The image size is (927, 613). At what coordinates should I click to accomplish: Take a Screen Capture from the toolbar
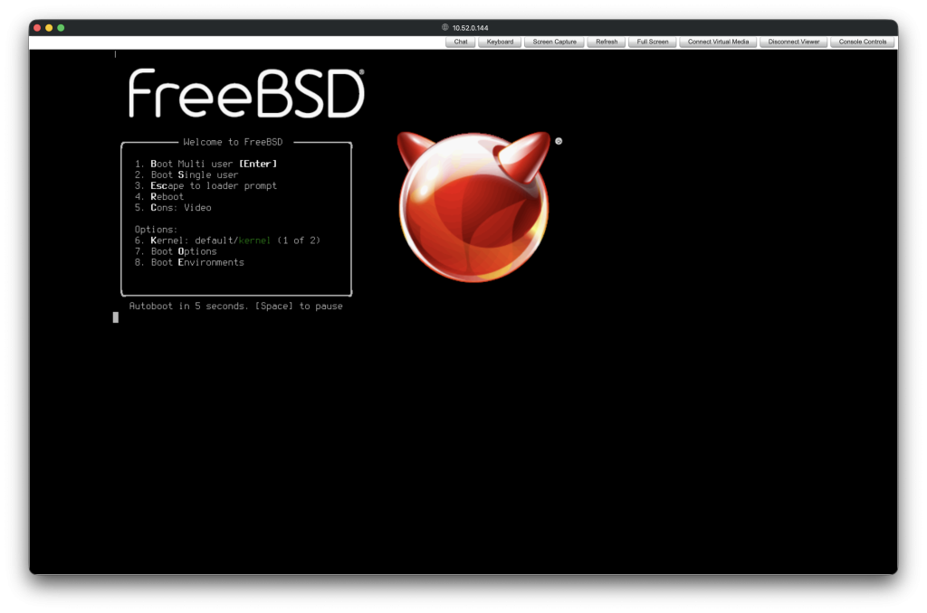point(554,41)
